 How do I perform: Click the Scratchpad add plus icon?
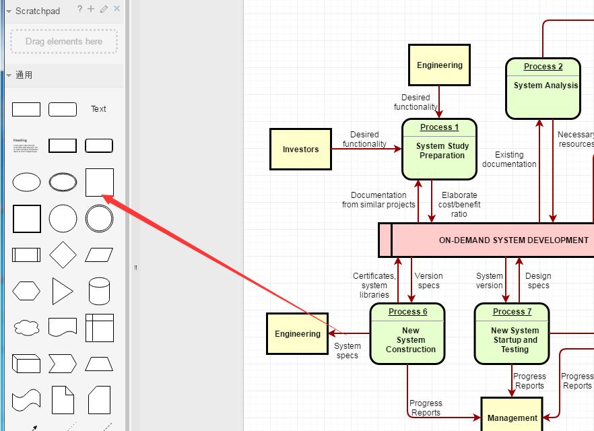(x=91, y=9)
